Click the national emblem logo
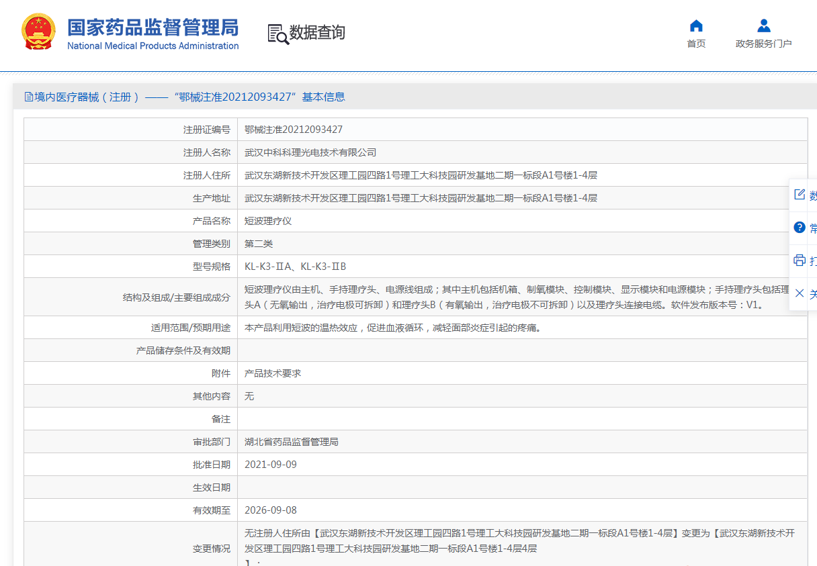 click(39, 32)
